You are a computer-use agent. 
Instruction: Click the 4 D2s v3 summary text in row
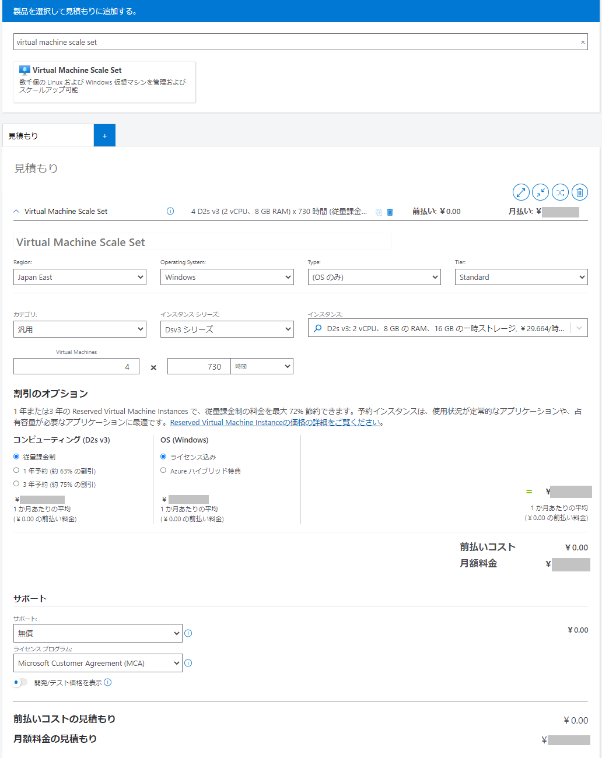click(279, 212)
